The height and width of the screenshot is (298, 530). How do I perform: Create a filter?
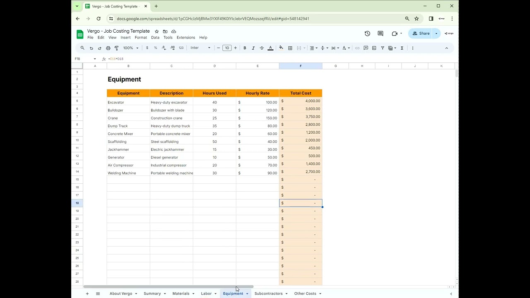[383, 48]
